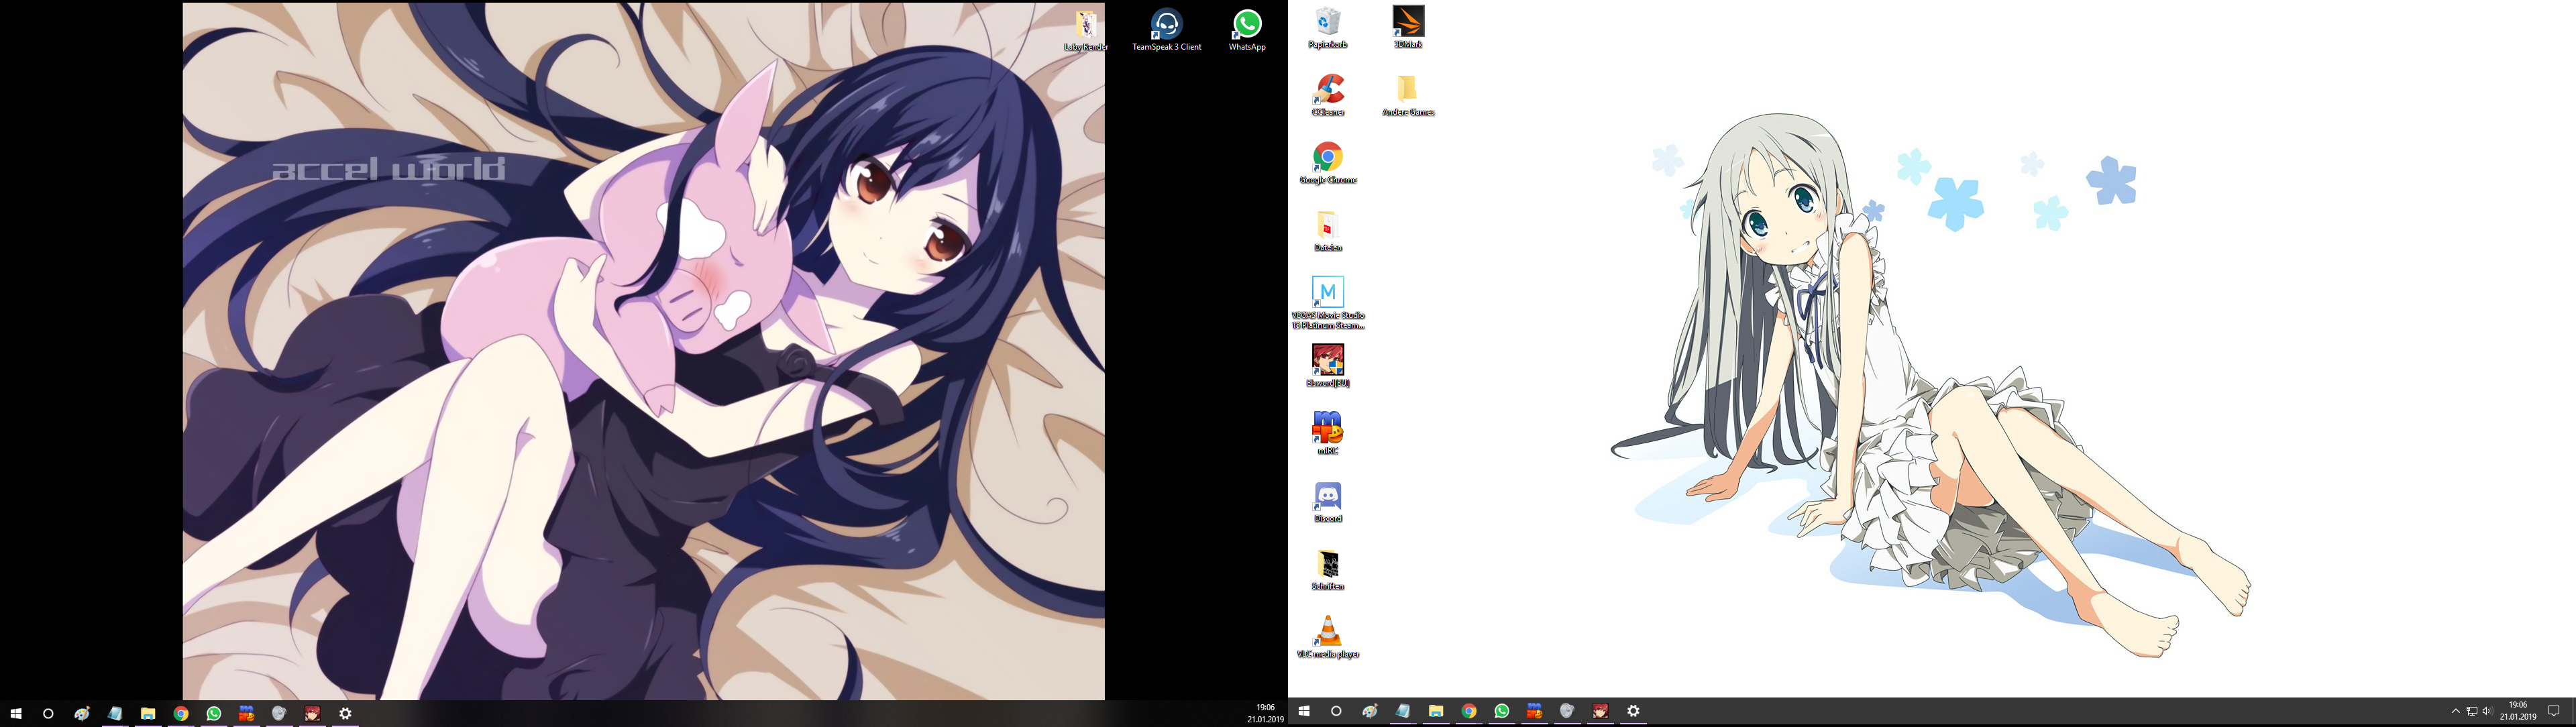Open the network status tray icon
This screenshot has width=2576, height=727.
[x=2471, y=711]
